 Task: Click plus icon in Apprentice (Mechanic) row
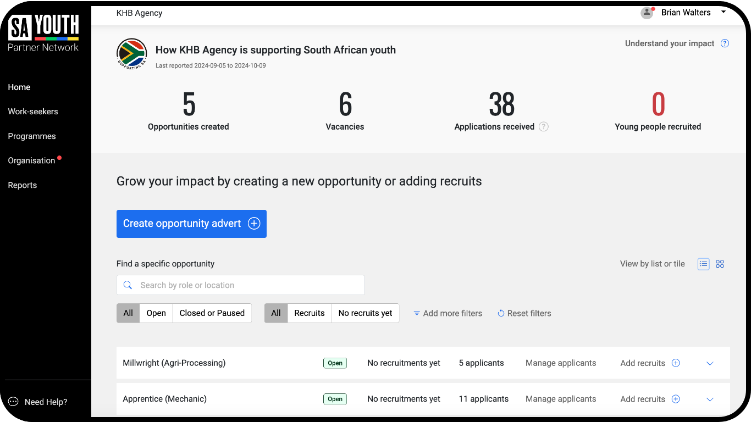(x=676, y=399)
